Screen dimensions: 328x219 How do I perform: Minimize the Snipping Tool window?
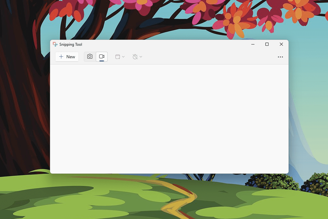[253, 44]
